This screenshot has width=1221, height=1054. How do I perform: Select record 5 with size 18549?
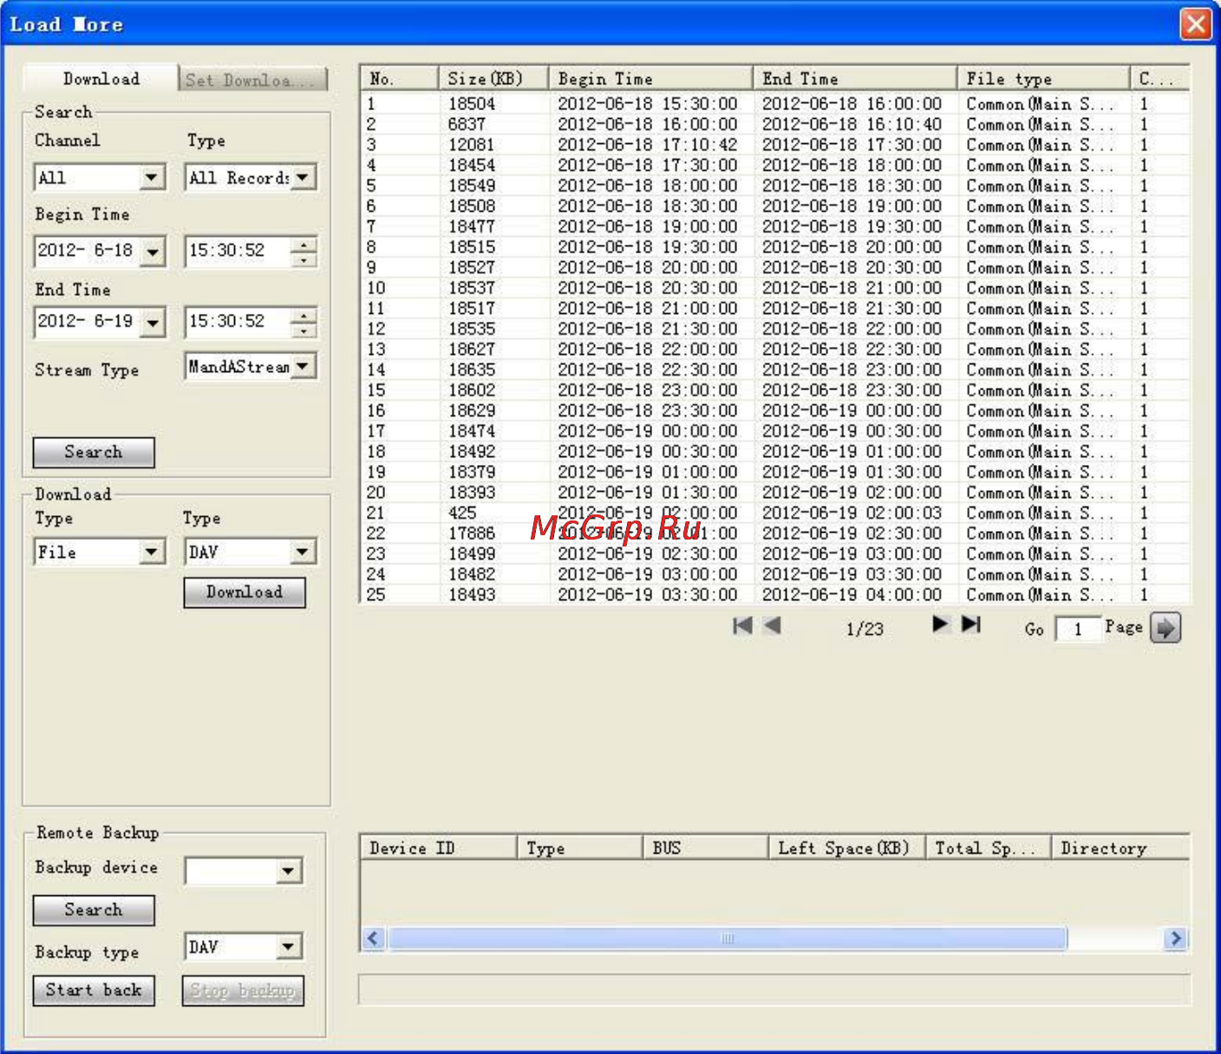point(774,186)
